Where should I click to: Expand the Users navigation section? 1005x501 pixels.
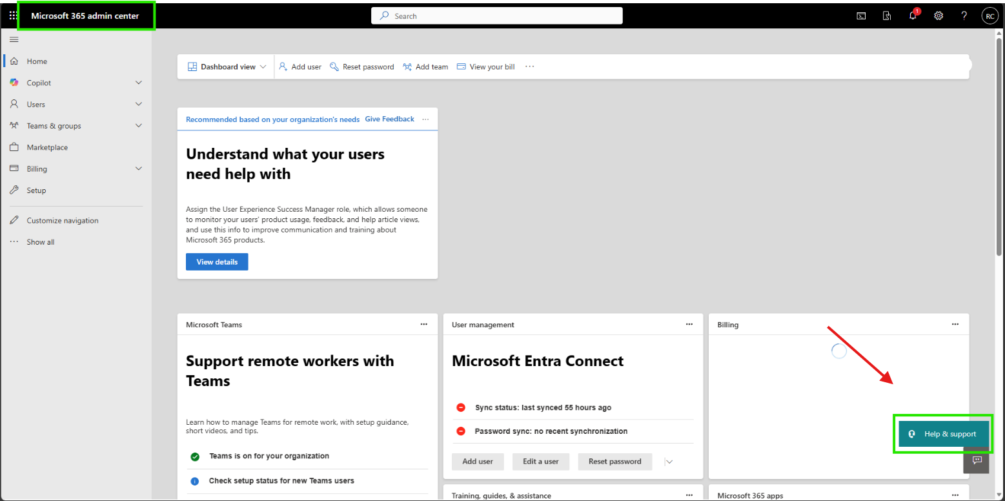point(139,104)
